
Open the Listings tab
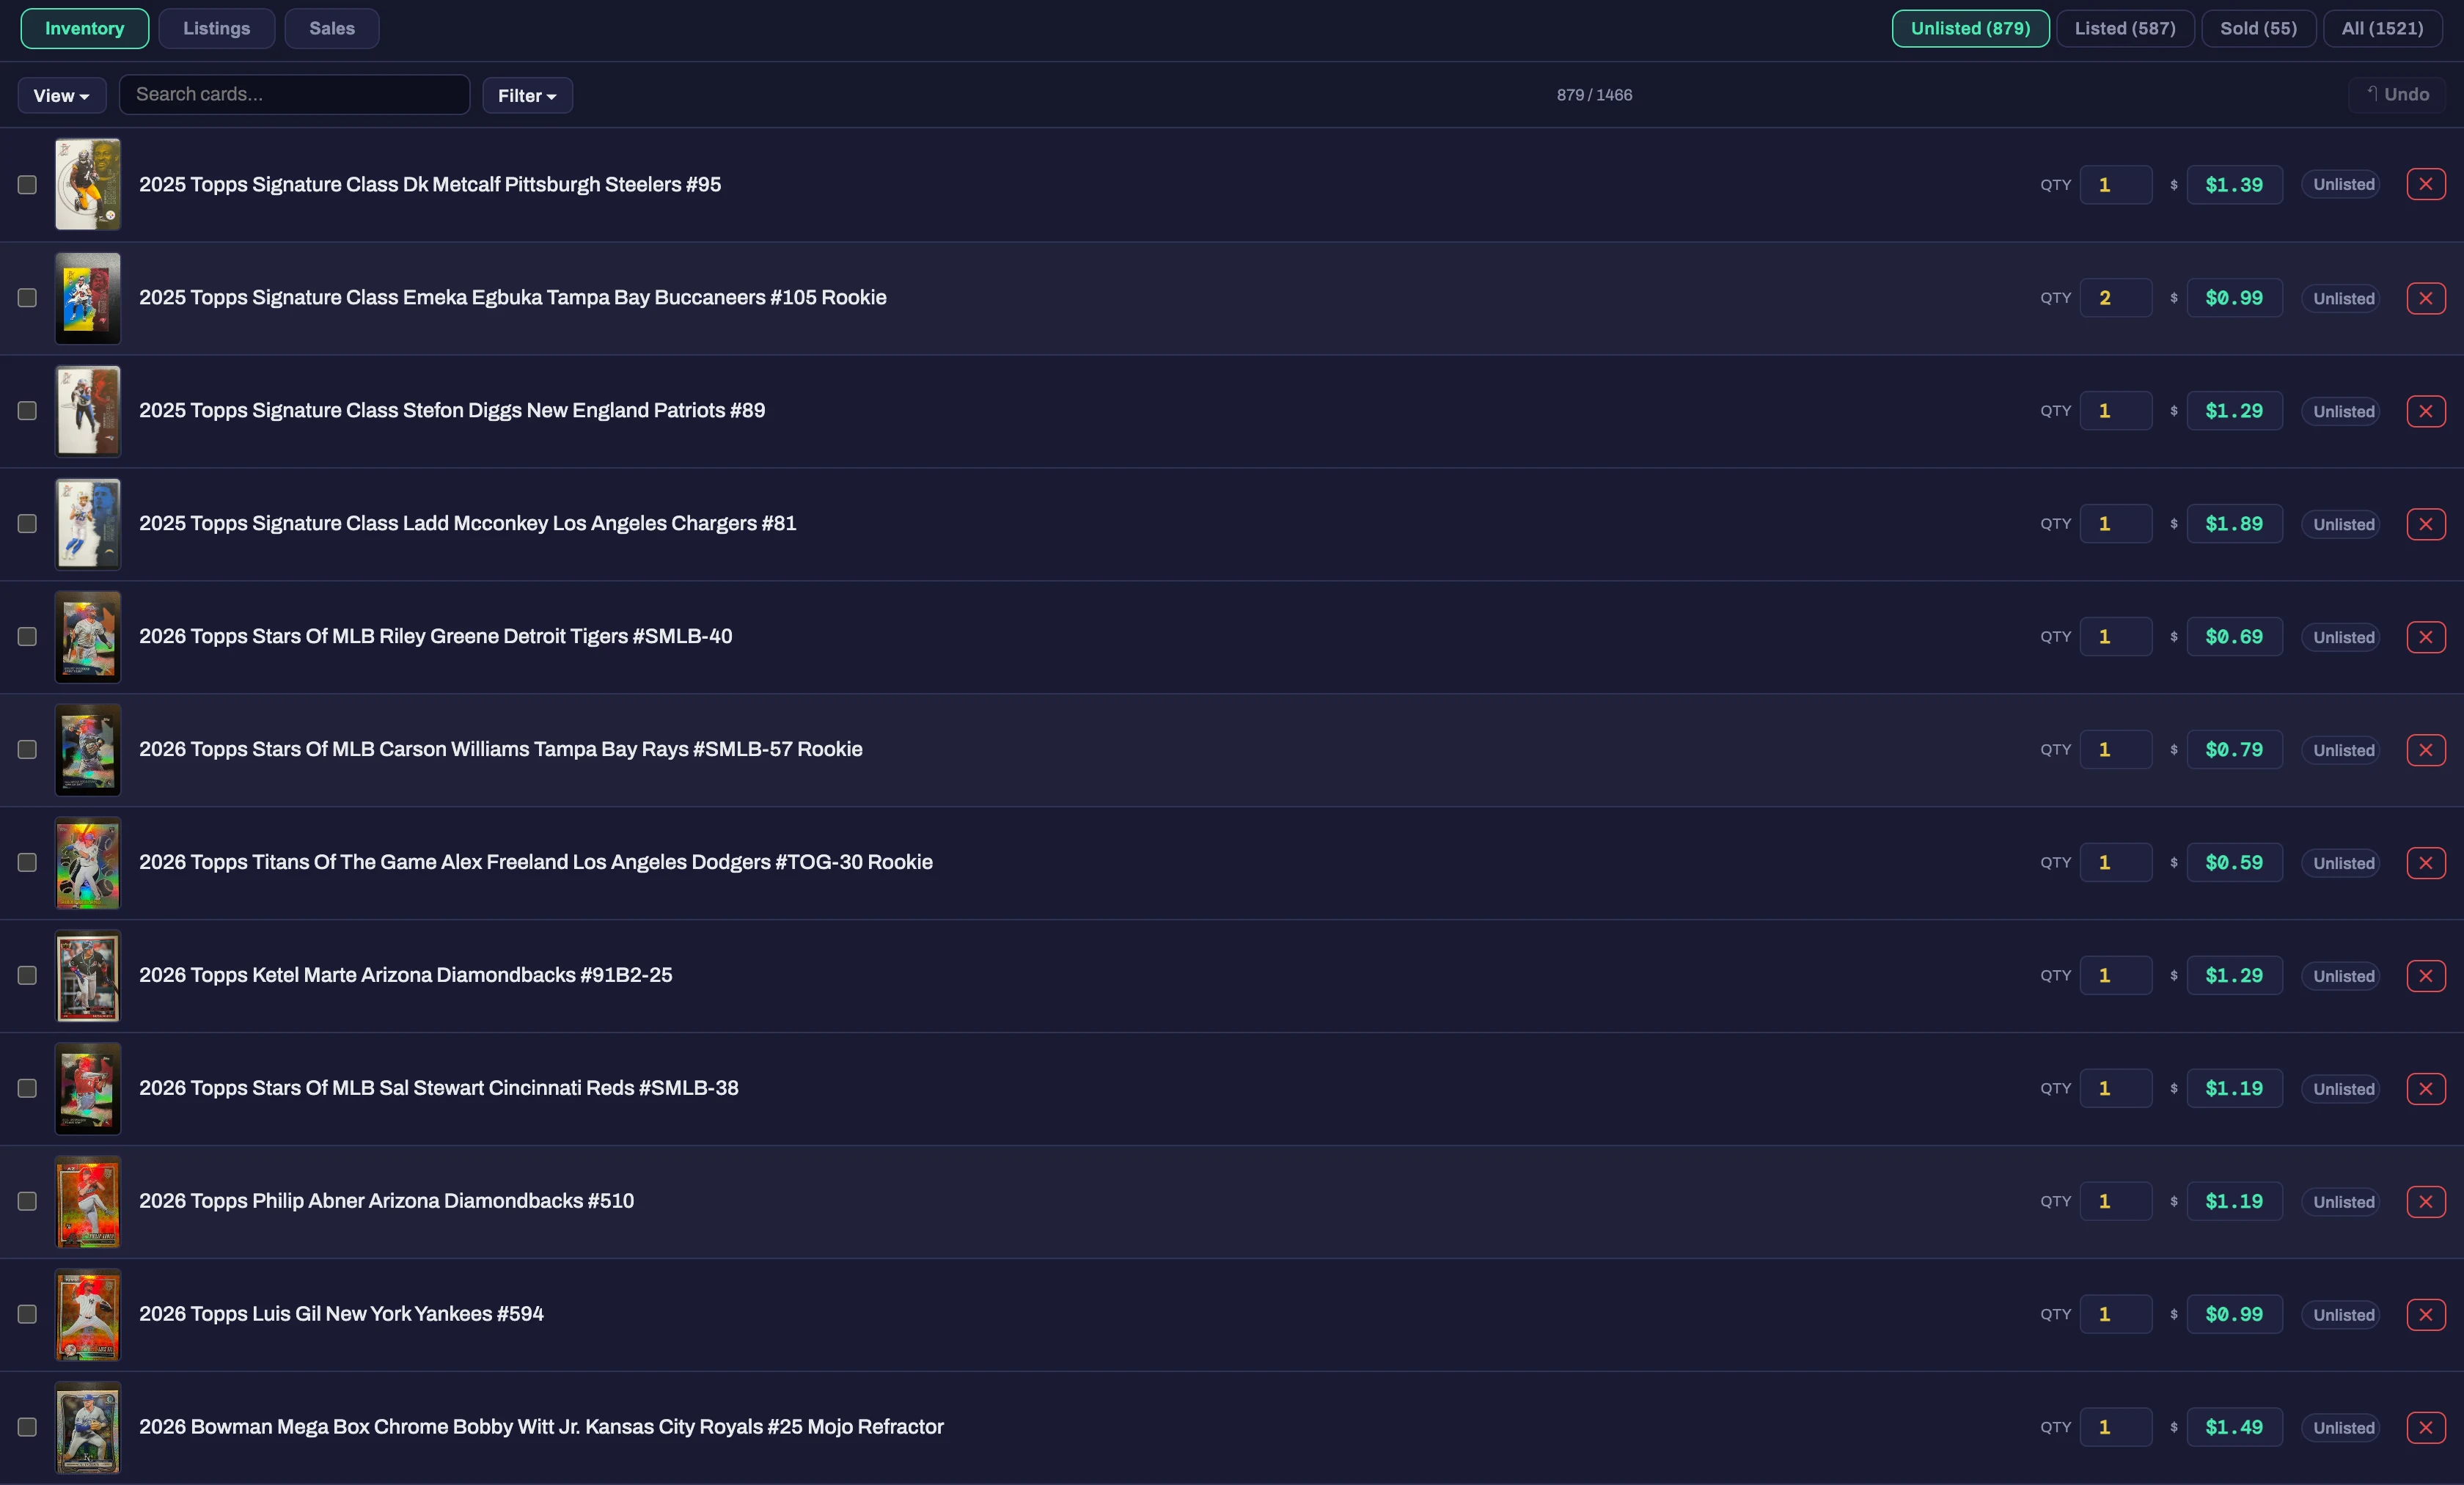point(216,29)
